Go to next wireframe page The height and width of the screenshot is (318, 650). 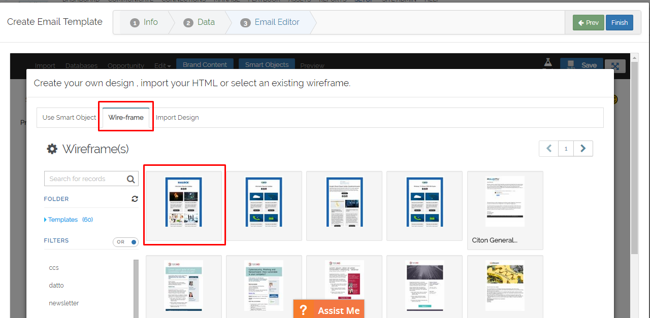pyautogui.click(x=583, y=149)
